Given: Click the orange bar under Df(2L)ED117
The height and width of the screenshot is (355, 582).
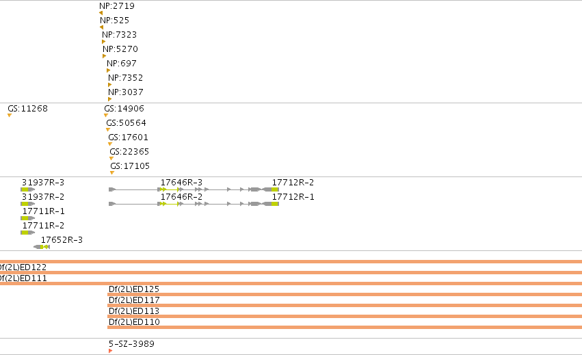Looking at the screenshot, I should (x=345, y=305).
